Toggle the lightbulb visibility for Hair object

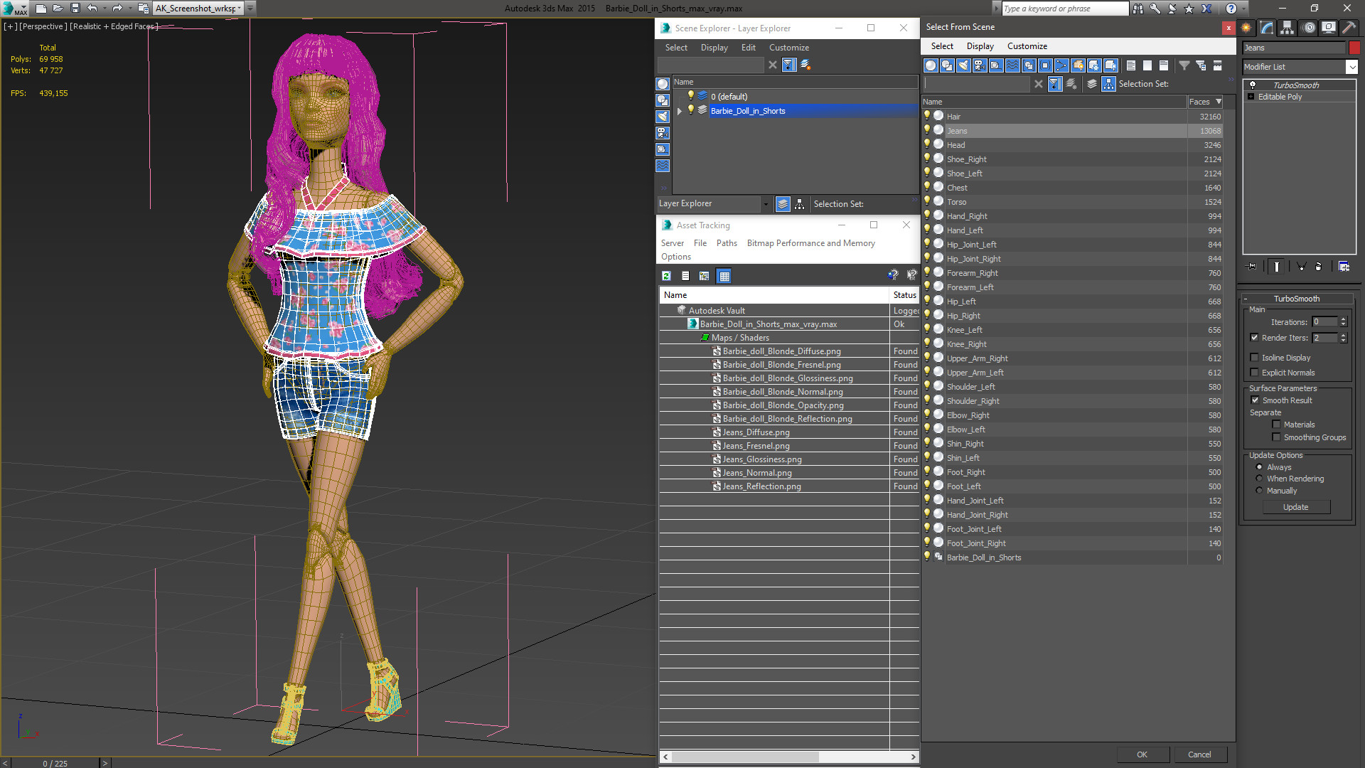coord(927,116)
